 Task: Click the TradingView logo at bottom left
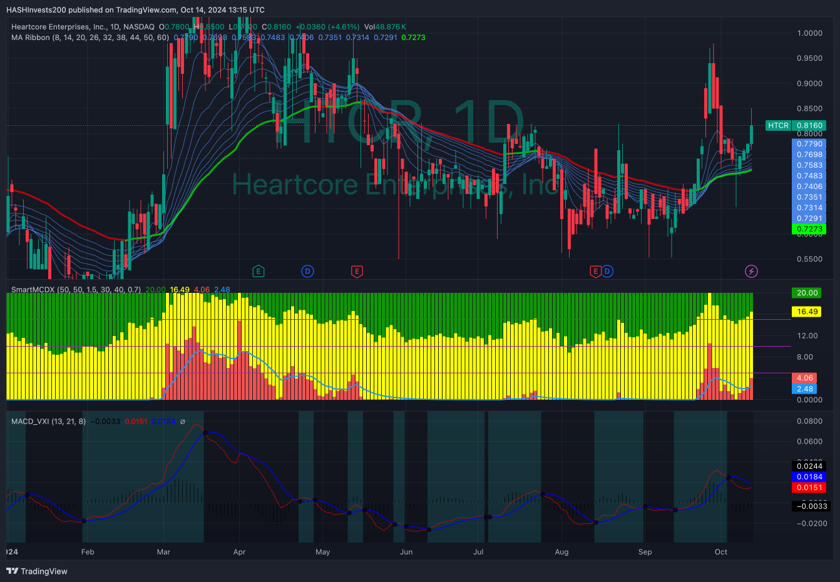(x=37, y=571)
